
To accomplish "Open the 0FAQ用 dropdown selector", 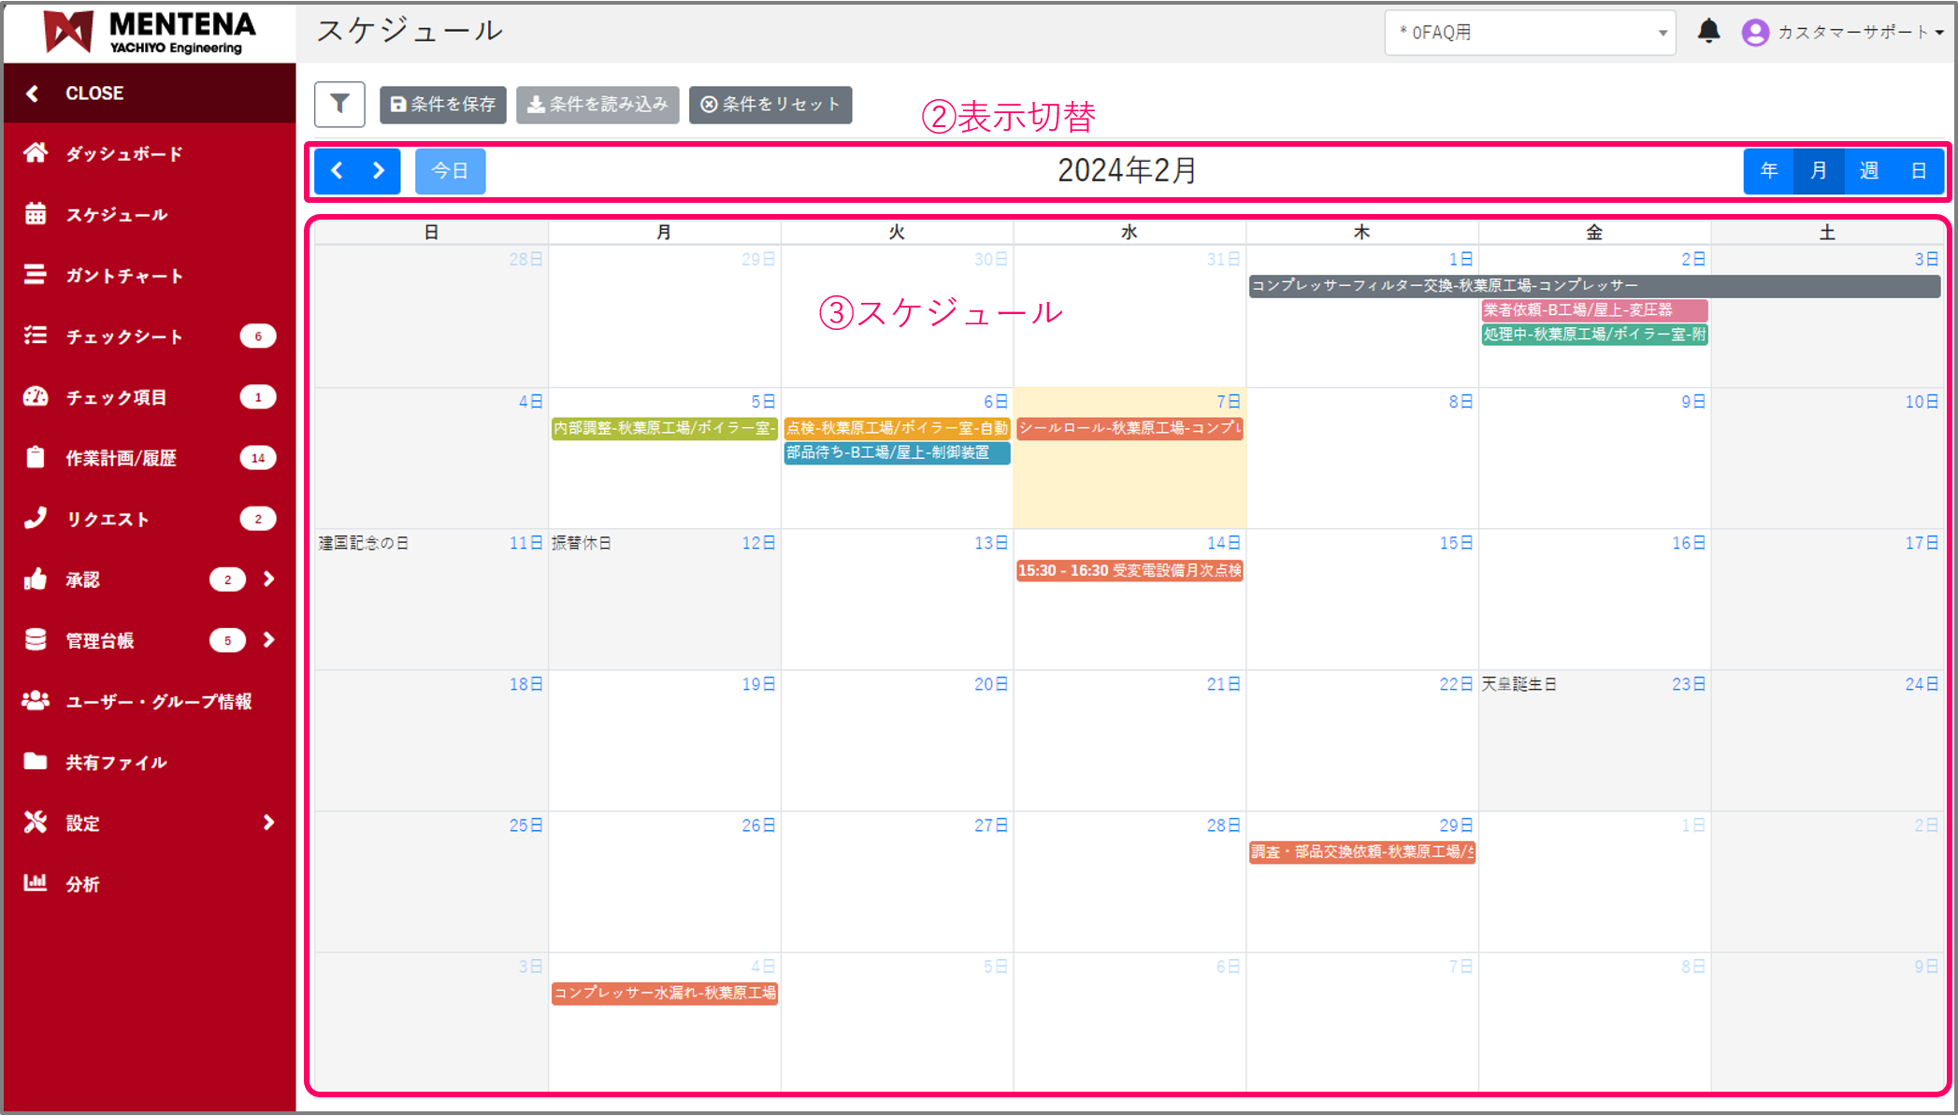I will [x=1530, y=33].
